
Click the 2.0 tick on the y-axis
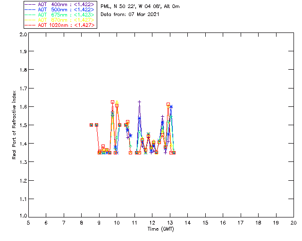coord(23,35)
